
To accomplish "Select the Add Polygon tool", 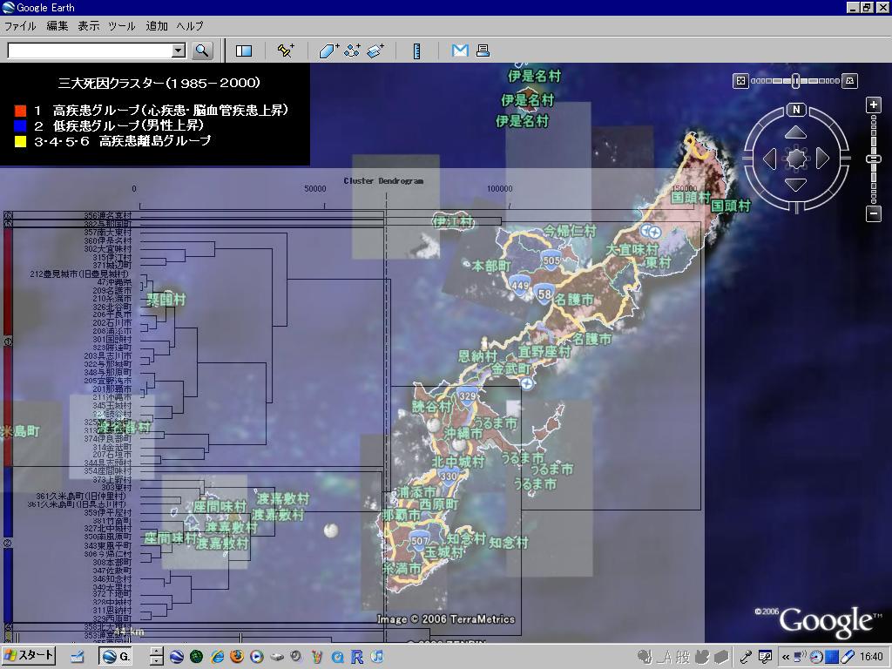I will point(328,51).
